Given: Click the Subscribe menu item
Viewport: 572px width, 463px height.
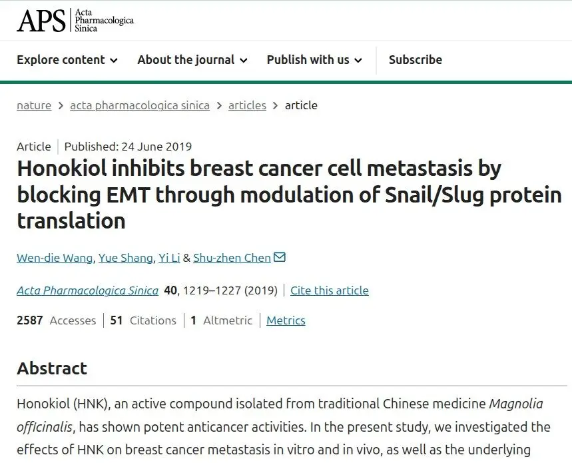Looking at the screenshot, I should (415, 60).
